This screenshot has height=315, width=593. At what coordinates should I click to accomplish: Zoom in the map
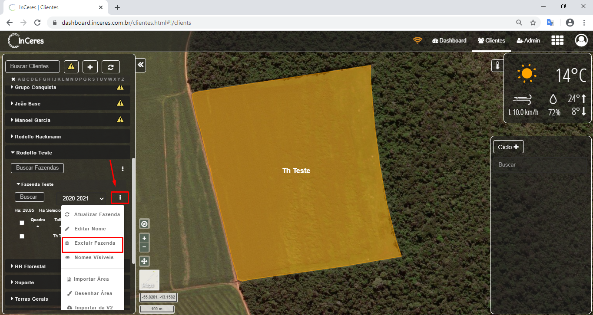click(144, 238)
